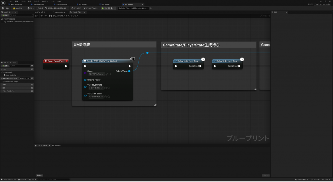Open the function override dropdown
The height and width of the screenshot is (182, 333).
(x=25, y=78)
